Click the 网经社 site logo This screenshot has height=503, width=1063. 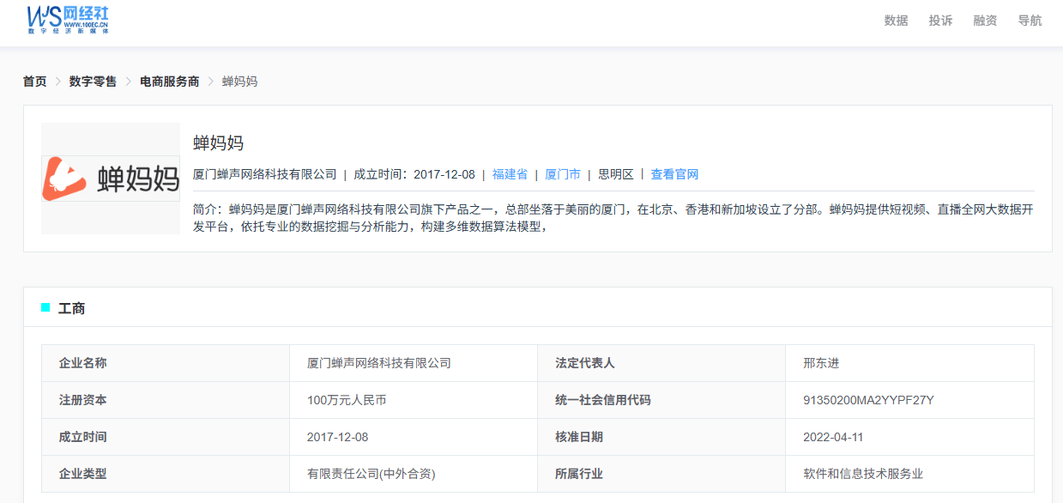(x=68, y=20)
